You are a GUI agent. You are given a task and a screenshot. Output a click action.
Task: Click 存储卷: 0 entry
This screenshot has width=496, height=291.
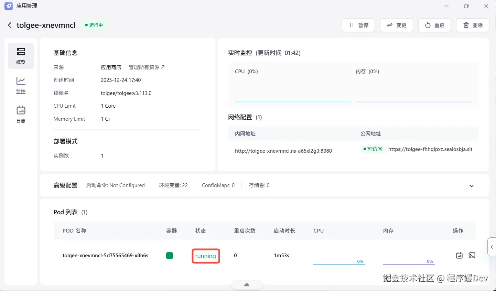tap(259, 185)
